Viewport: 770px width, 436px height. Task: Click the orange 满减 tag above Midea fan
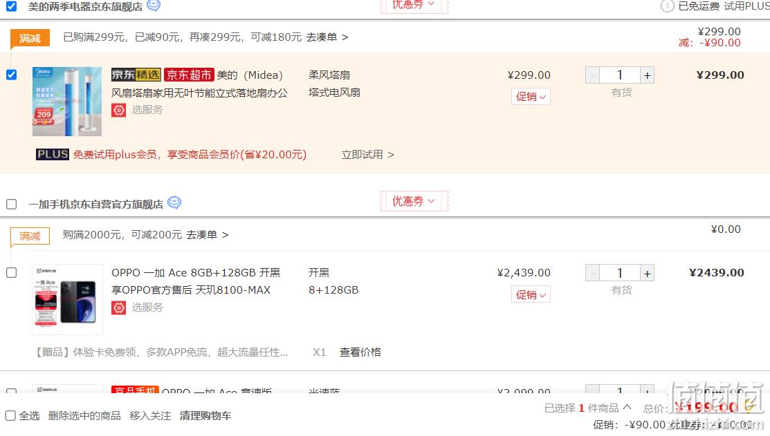(30, 38)
